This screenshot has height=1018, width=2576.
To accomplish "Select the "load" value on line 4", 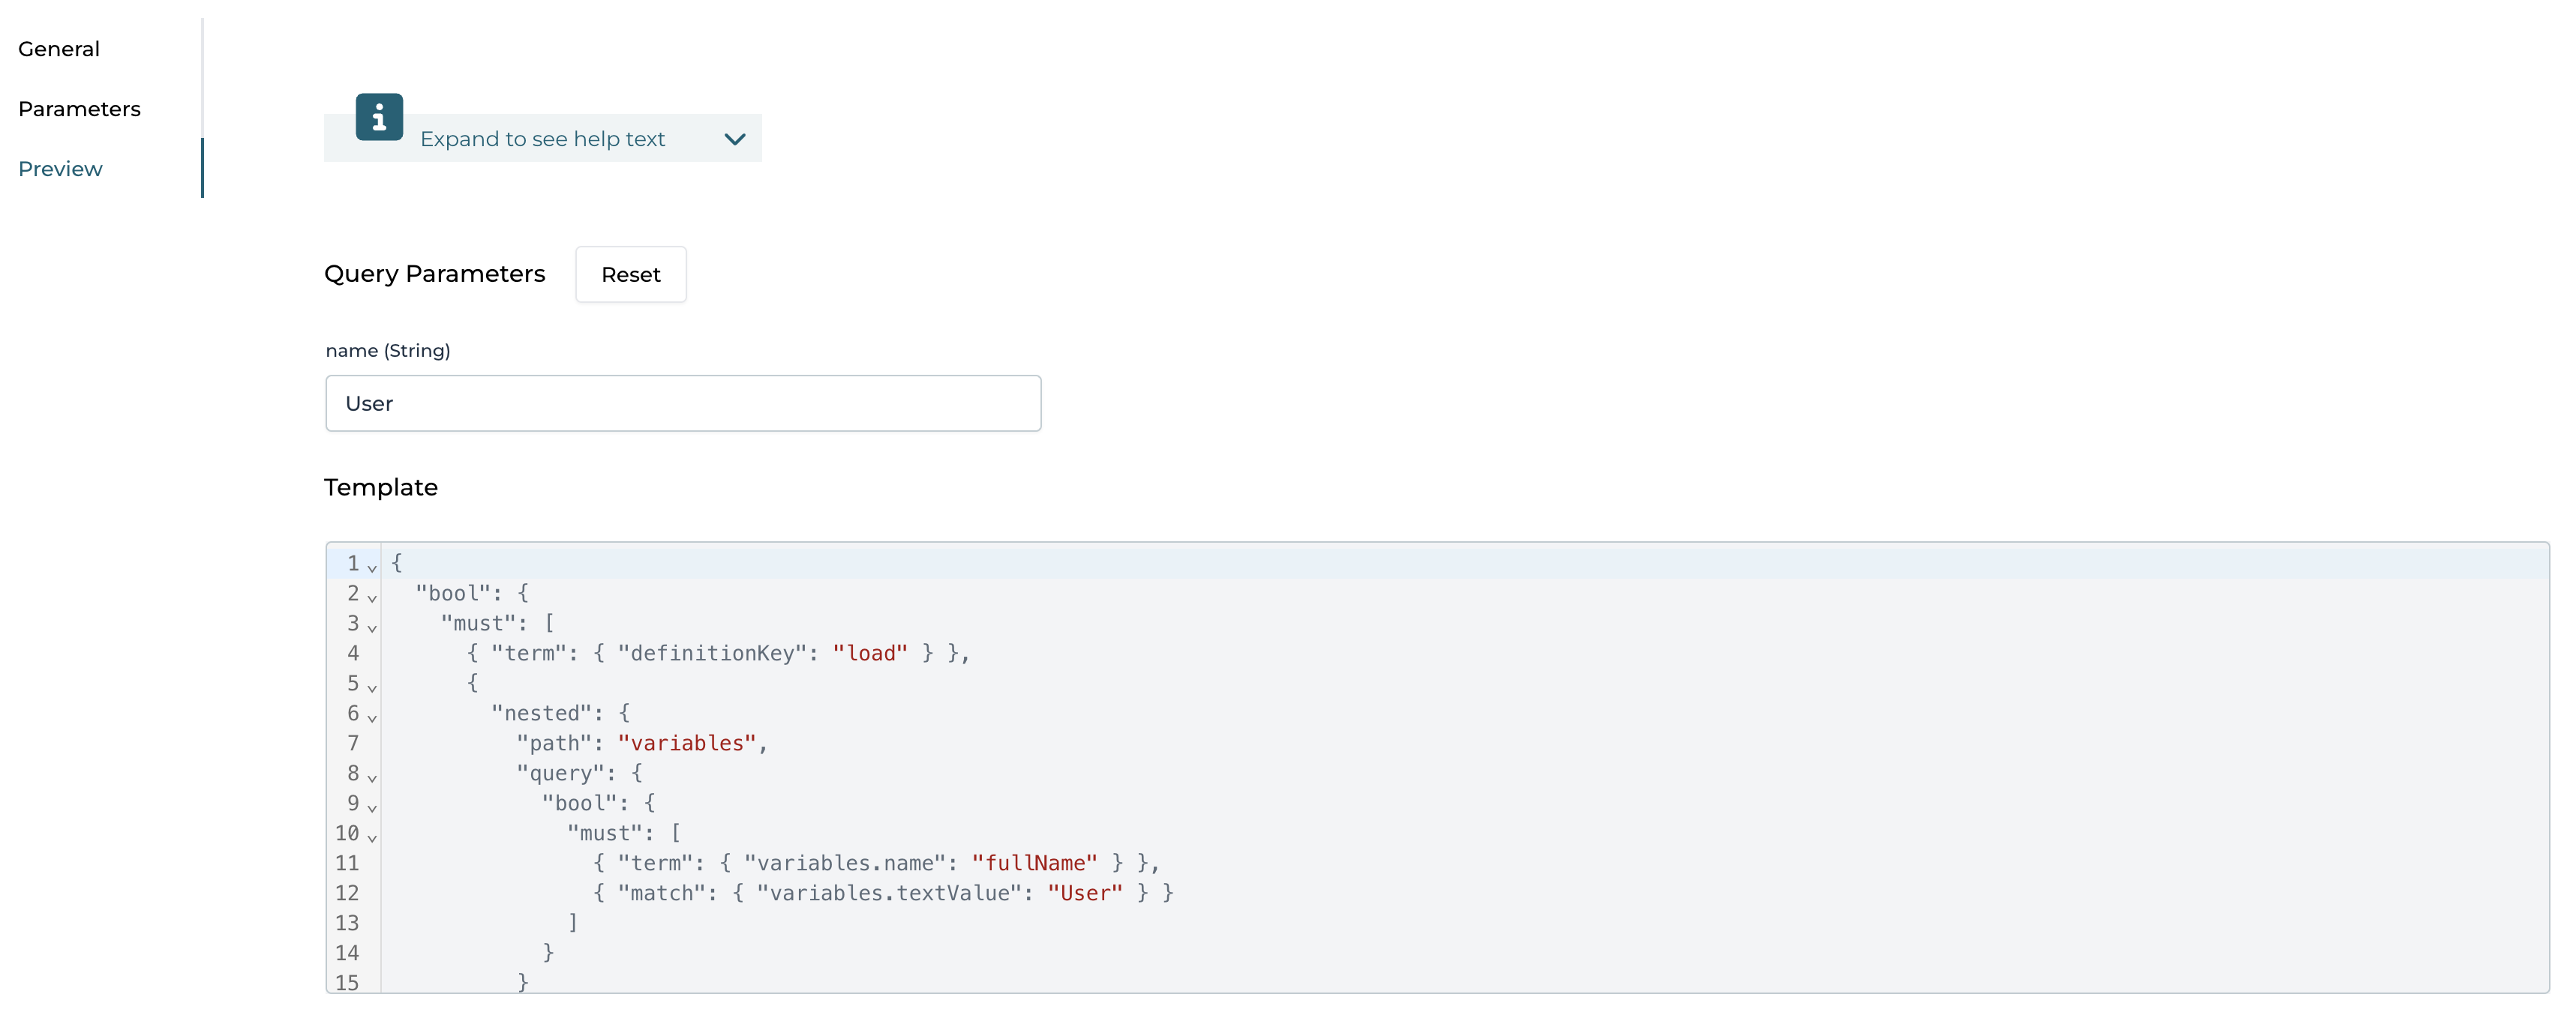I will pos(870,654).
